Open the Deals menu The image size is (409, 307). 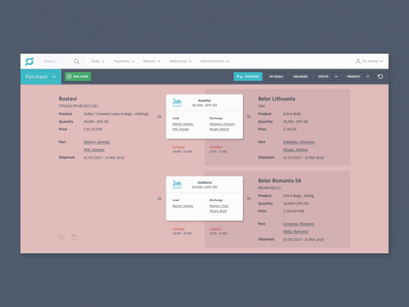pos(97,61)
